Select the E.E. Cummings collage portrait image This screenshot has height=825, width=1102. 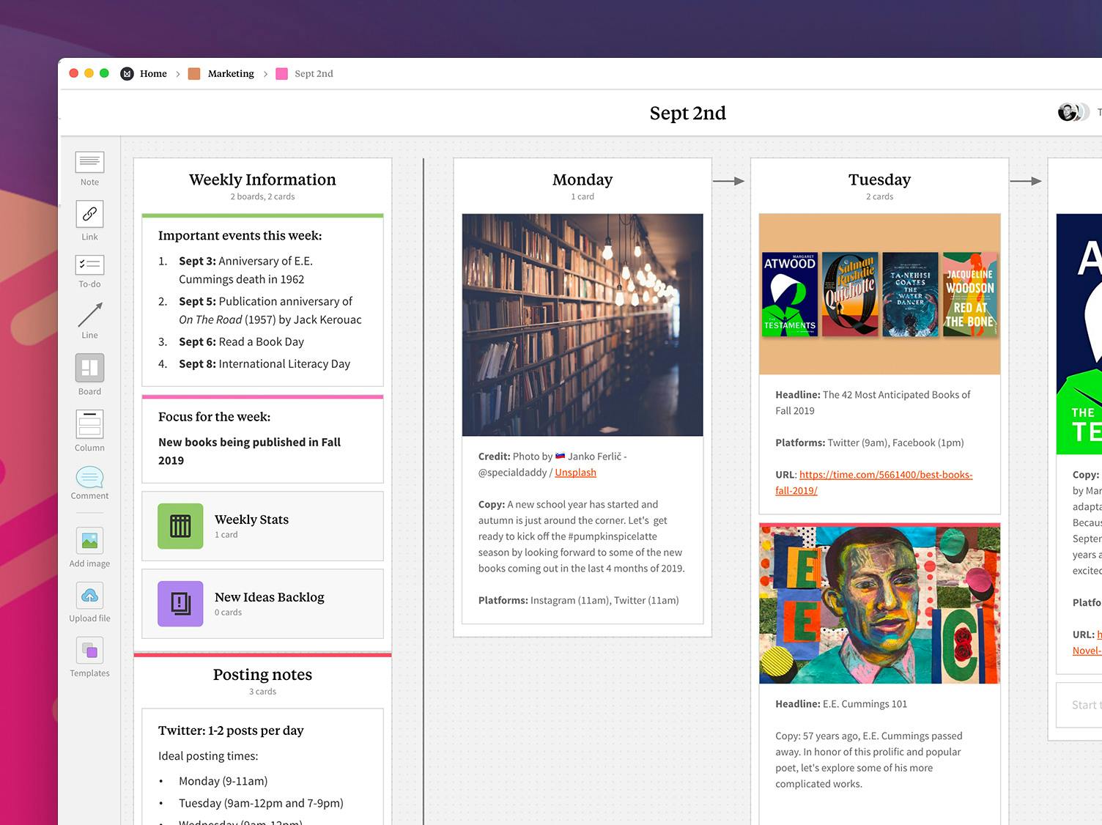tap(879, 605)
